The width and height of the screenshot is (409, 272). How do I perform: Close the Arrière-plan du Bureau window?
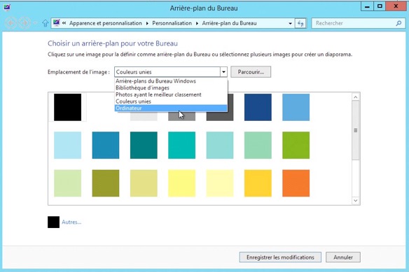396,6
